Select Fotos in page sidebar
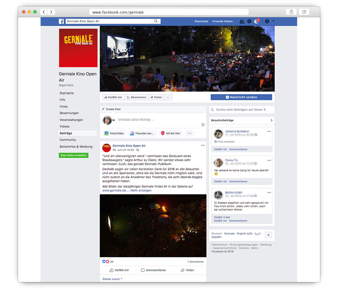Viewport: 338px width, 295px height. [64, 107]
